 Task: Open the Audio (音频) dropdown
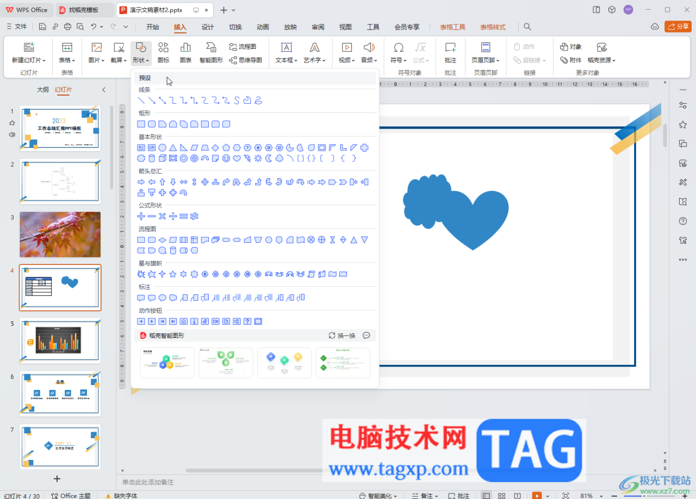tap(370, 60)
